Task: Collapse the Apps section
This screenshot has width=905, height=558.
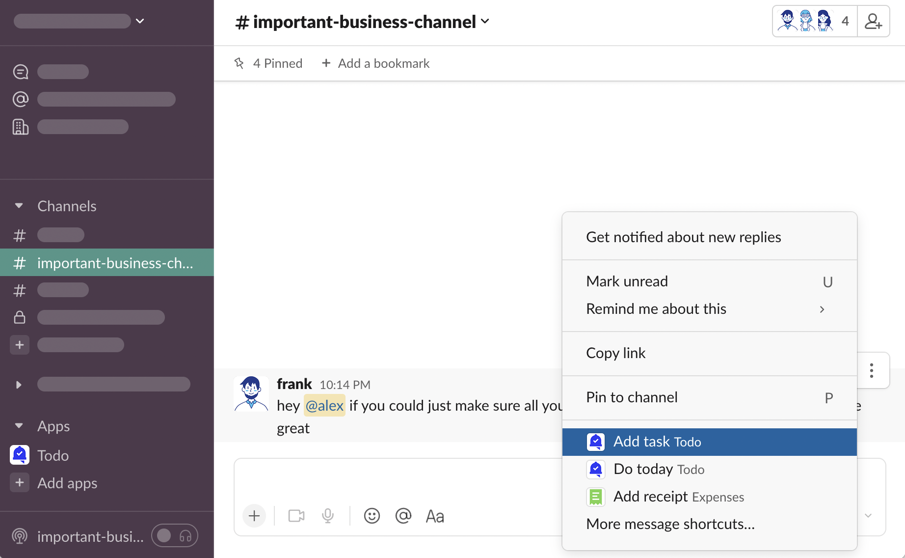Action: 19,426
